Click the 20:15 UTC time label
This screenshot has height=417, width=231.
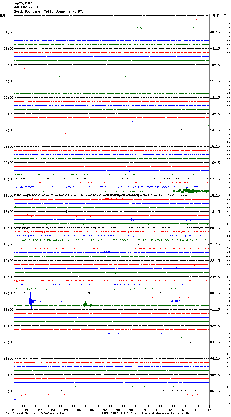[215, 228]
